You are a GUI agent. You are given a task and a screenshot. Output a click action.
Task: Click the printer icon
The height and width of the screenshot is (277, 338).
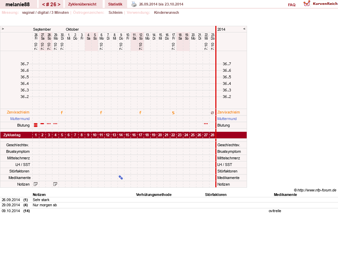click(134, 4)
